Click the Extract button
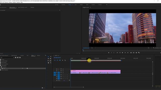Screen dimensions: 161x90 pyautogui.click(x=134, y=53)
